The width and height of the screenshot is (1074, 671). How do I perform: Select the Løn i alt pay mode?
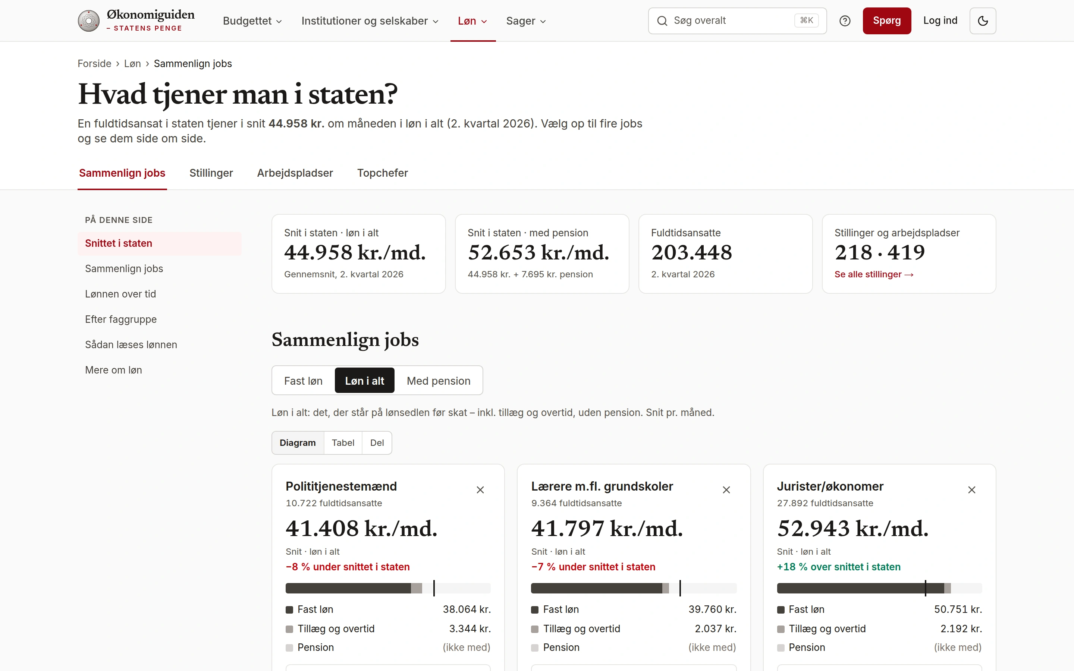[364, 380]
